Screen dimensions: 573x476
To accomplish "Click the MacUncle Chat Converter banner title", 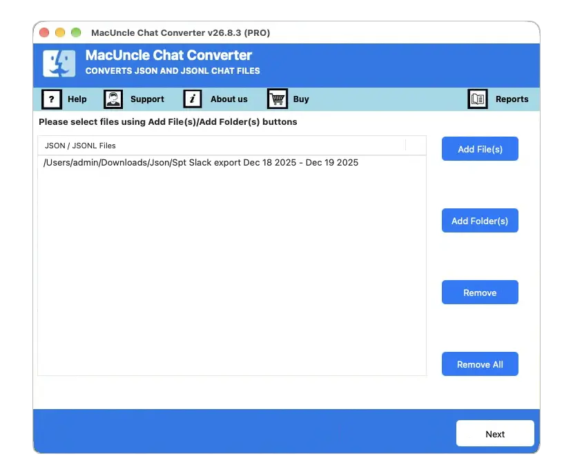I will 168,55.
